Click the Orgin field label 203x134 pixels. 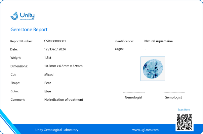click(x=119, y=49)
